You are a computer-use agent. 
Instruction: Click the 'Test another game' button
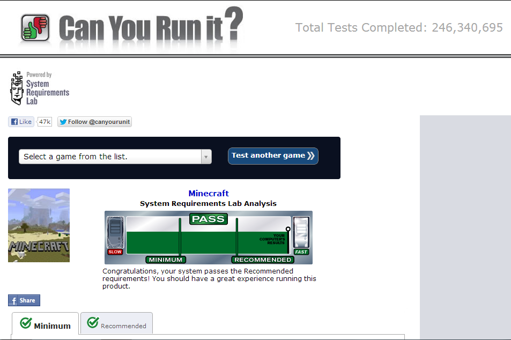tap(273, 156)
